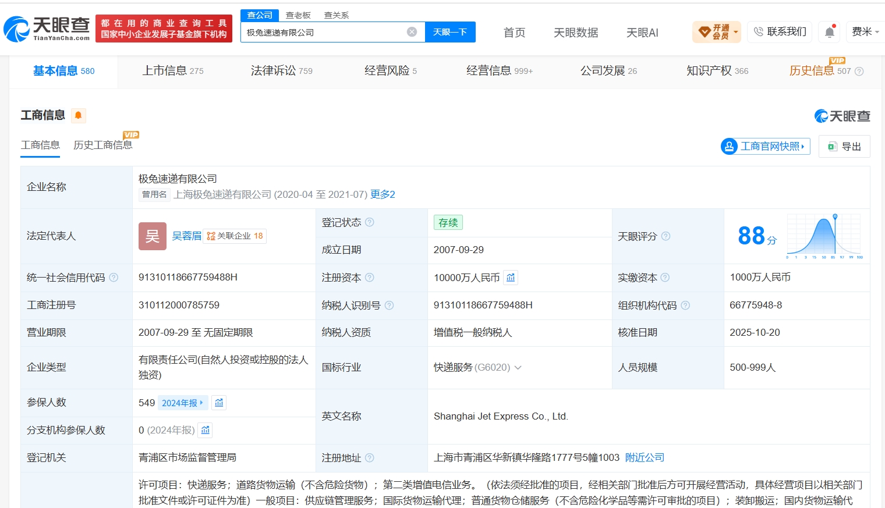
Task: Click help icon beside 组织机构代码
Action: click(685, 305)
